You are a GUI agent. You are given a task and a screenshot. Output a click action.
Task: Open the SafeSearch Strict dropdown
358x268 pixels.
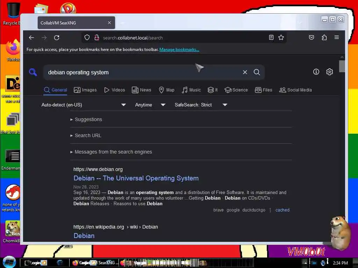coord(201,105)
